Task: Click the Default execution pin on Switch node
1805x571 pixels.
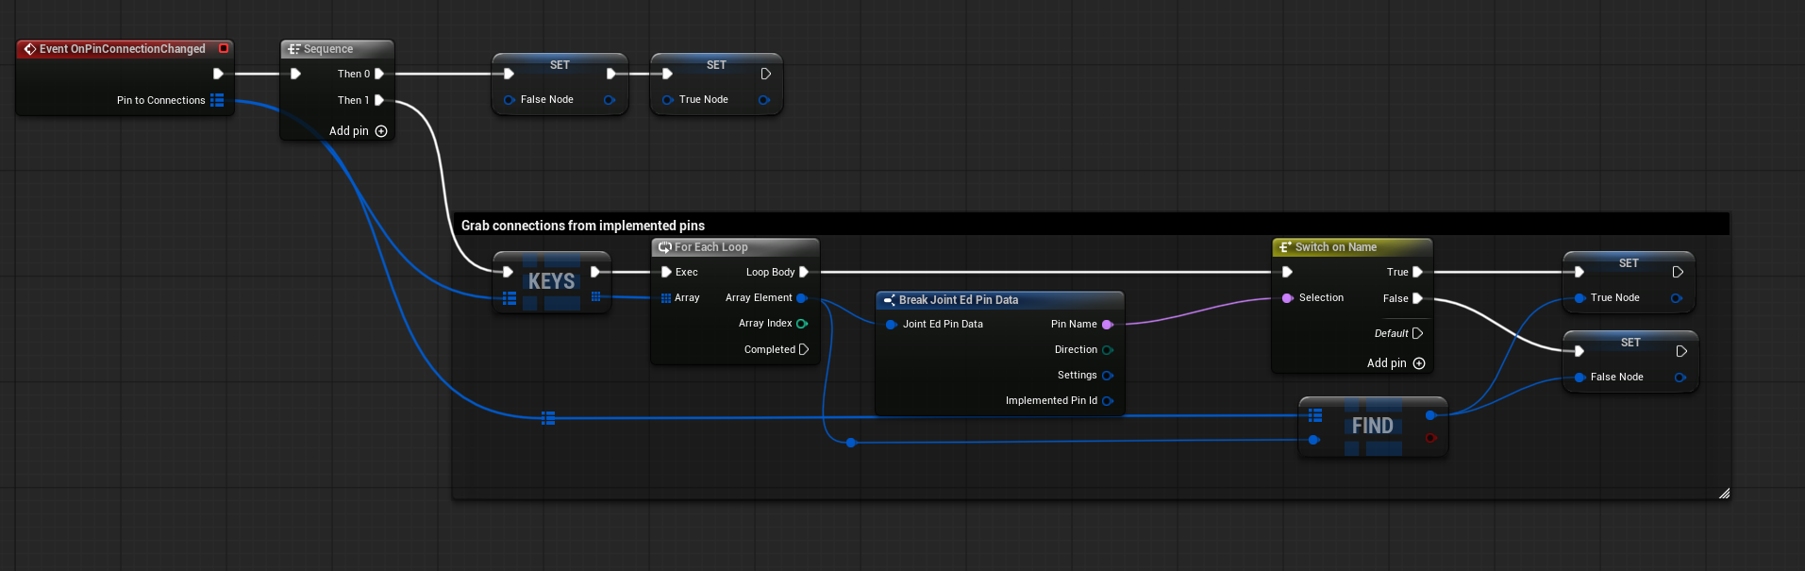Action: point(1417,333)
